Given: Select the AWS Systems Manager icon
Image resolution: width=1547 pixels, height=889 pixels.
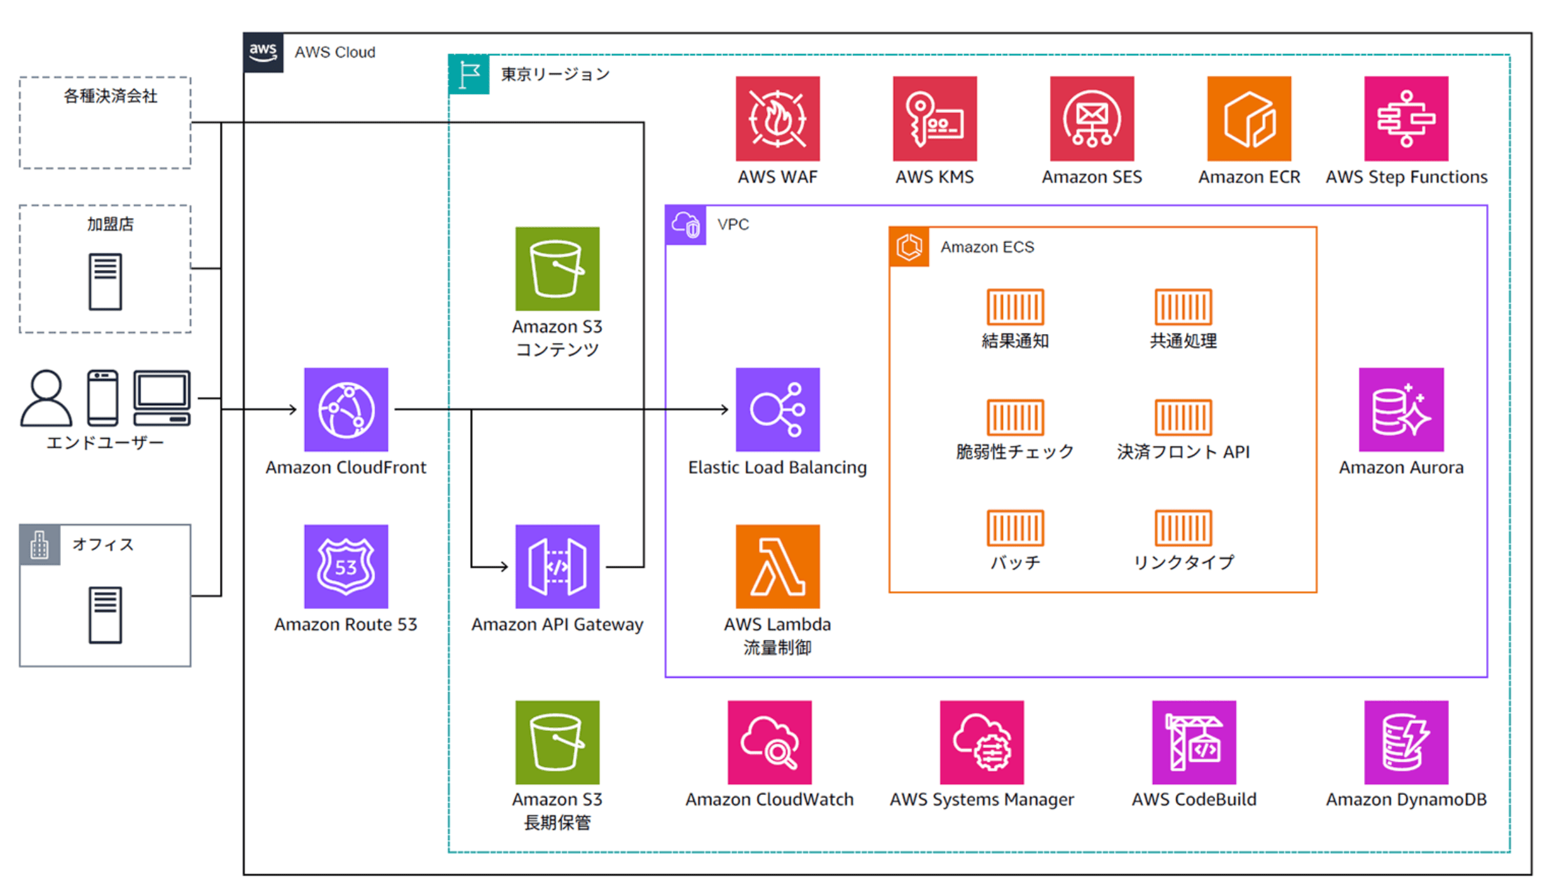Looking at the screenshot, I should click(x=981, y=742).
